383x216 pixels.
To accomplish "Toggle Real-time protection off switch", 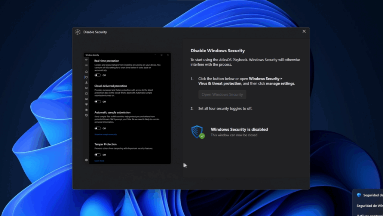I will point(99,75).
